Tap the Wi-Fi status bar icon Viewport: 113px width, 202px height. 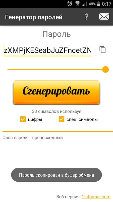[77, 4]
